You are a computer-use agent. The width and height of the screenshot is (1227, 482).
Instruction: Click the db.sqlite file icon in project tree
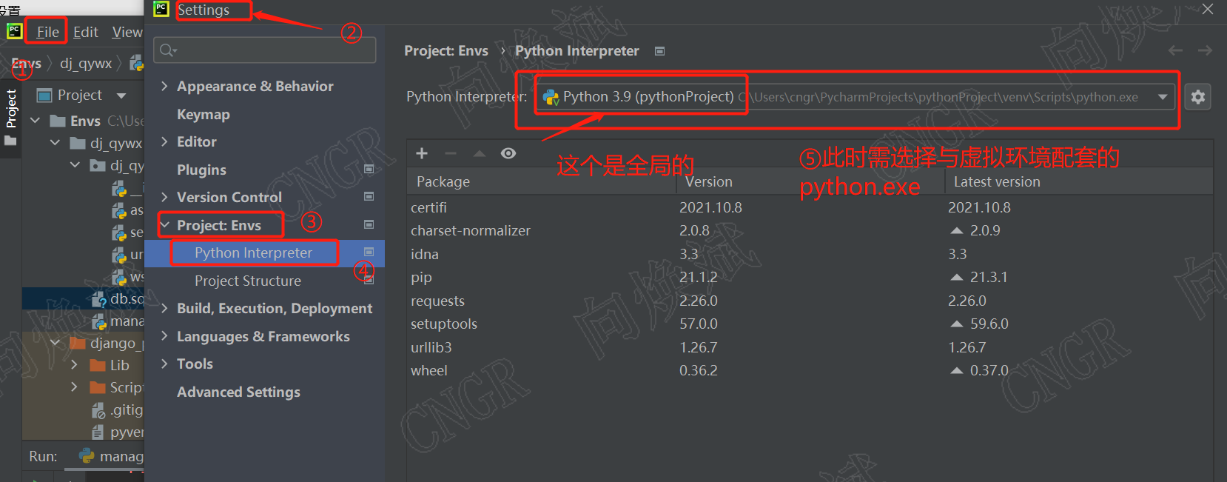tap(99, 299)
